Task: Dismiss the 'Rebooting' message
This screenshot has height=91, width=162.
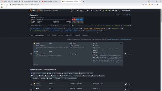Action: point(123,29)
